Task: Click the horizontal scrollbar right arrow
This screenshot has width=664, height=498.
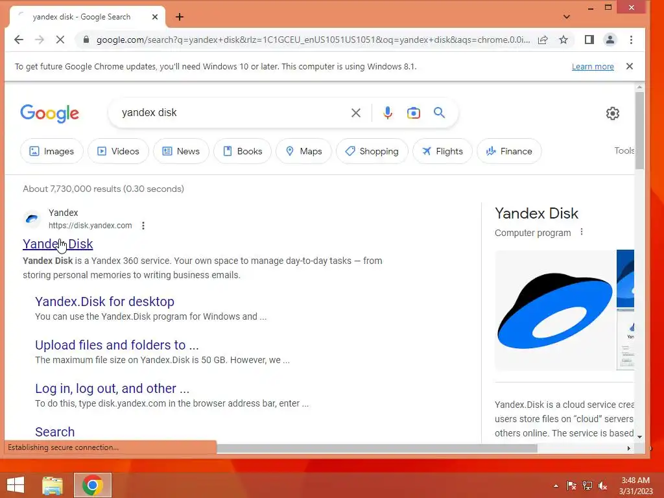Action: click(629, 448)
